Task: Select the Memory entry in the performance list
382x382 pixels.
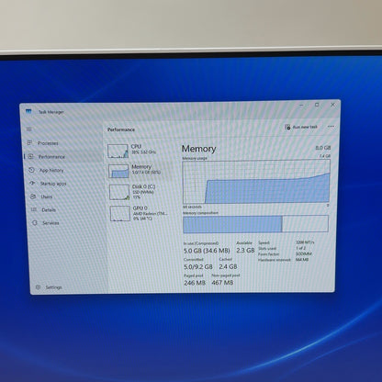Action: (x=139, y=171)
